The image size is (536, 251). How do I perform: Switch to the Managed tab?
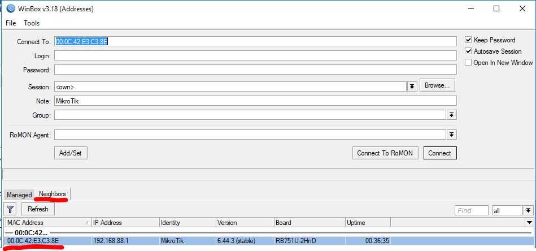(19, 195)
